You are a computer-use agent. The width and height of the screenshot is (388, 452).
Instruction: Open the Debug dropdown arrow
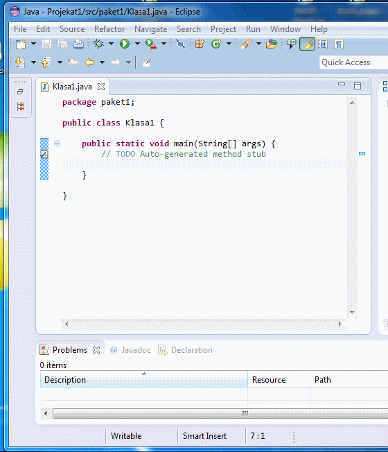coord(111,44)
